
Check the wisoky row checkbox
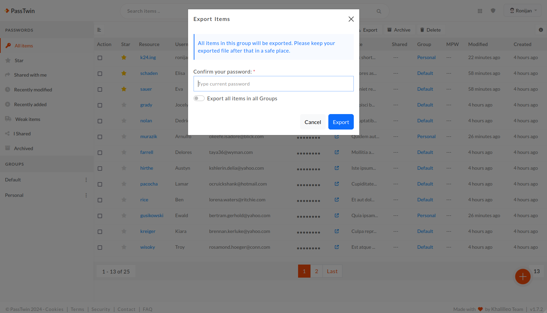pyautogui.click(x=100, y=247)
